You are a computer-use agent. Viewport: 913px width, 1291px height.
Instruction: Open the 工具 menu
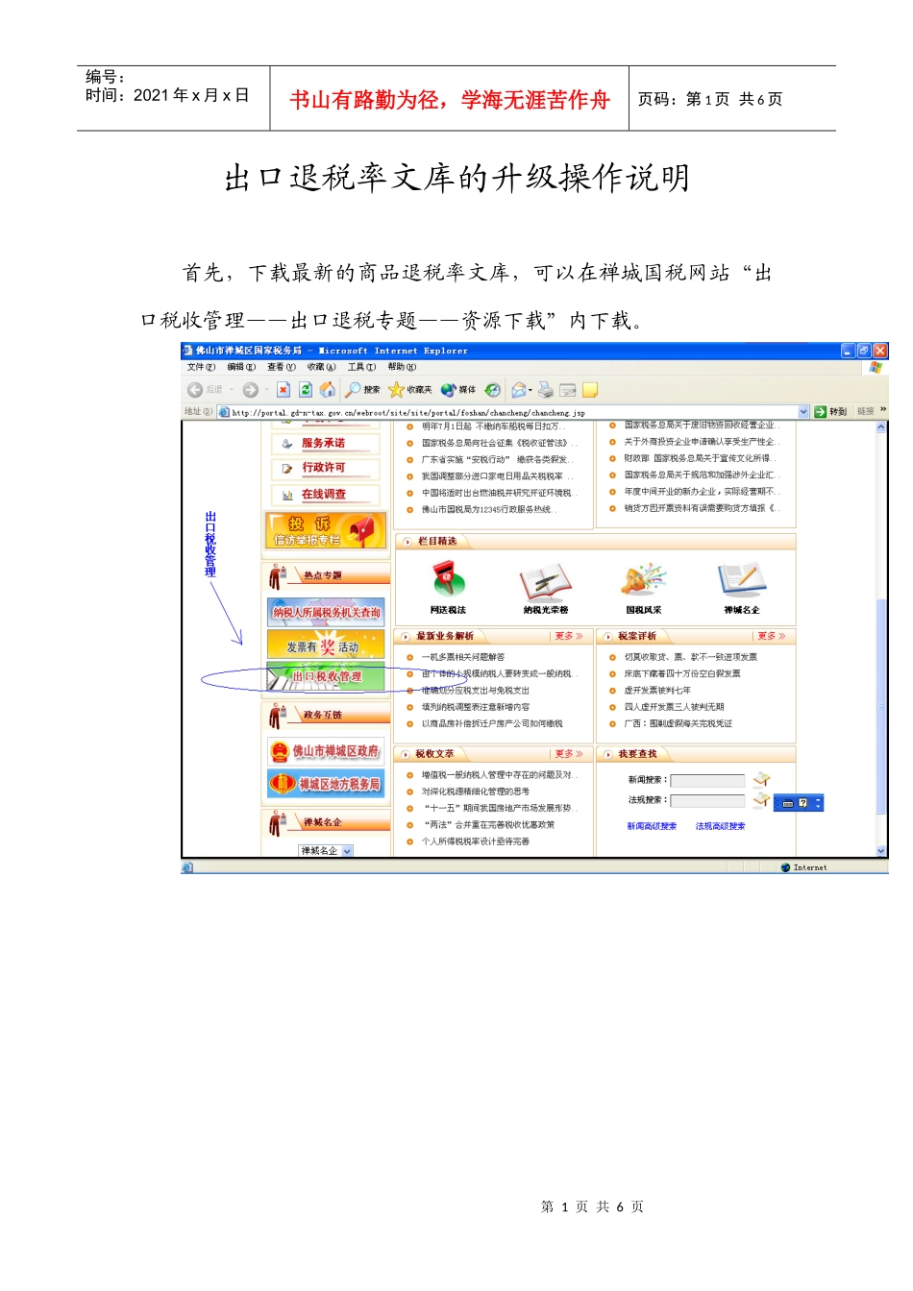(x=362, y=368)
